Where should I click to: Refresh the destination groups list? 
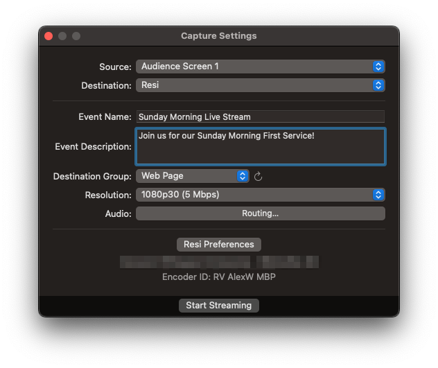click(x=258, y=176)
